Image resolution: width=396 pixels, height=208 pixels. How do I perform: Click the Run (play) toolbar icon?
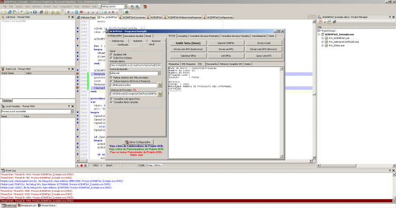69,12
